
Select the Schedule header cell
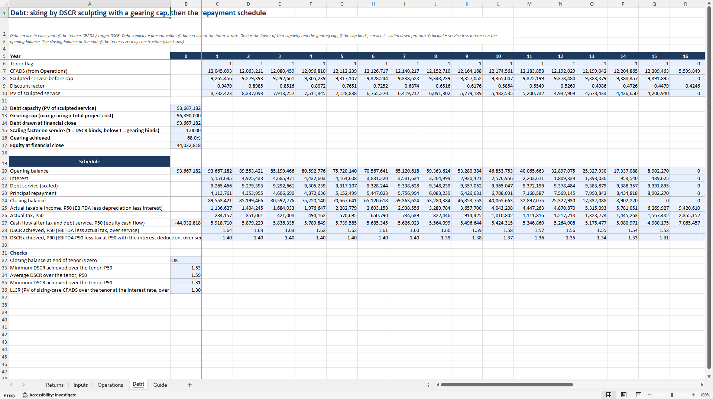[x=90, y=161]
